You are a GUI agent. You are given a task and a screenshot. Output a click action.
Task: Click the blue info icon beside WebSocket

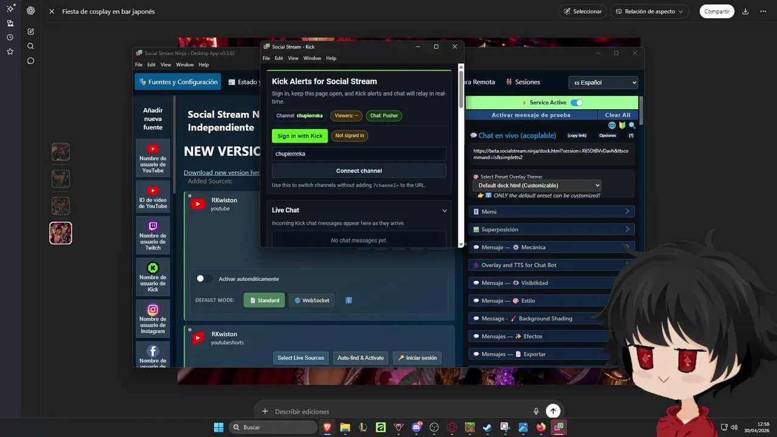(x=349, y=300)
